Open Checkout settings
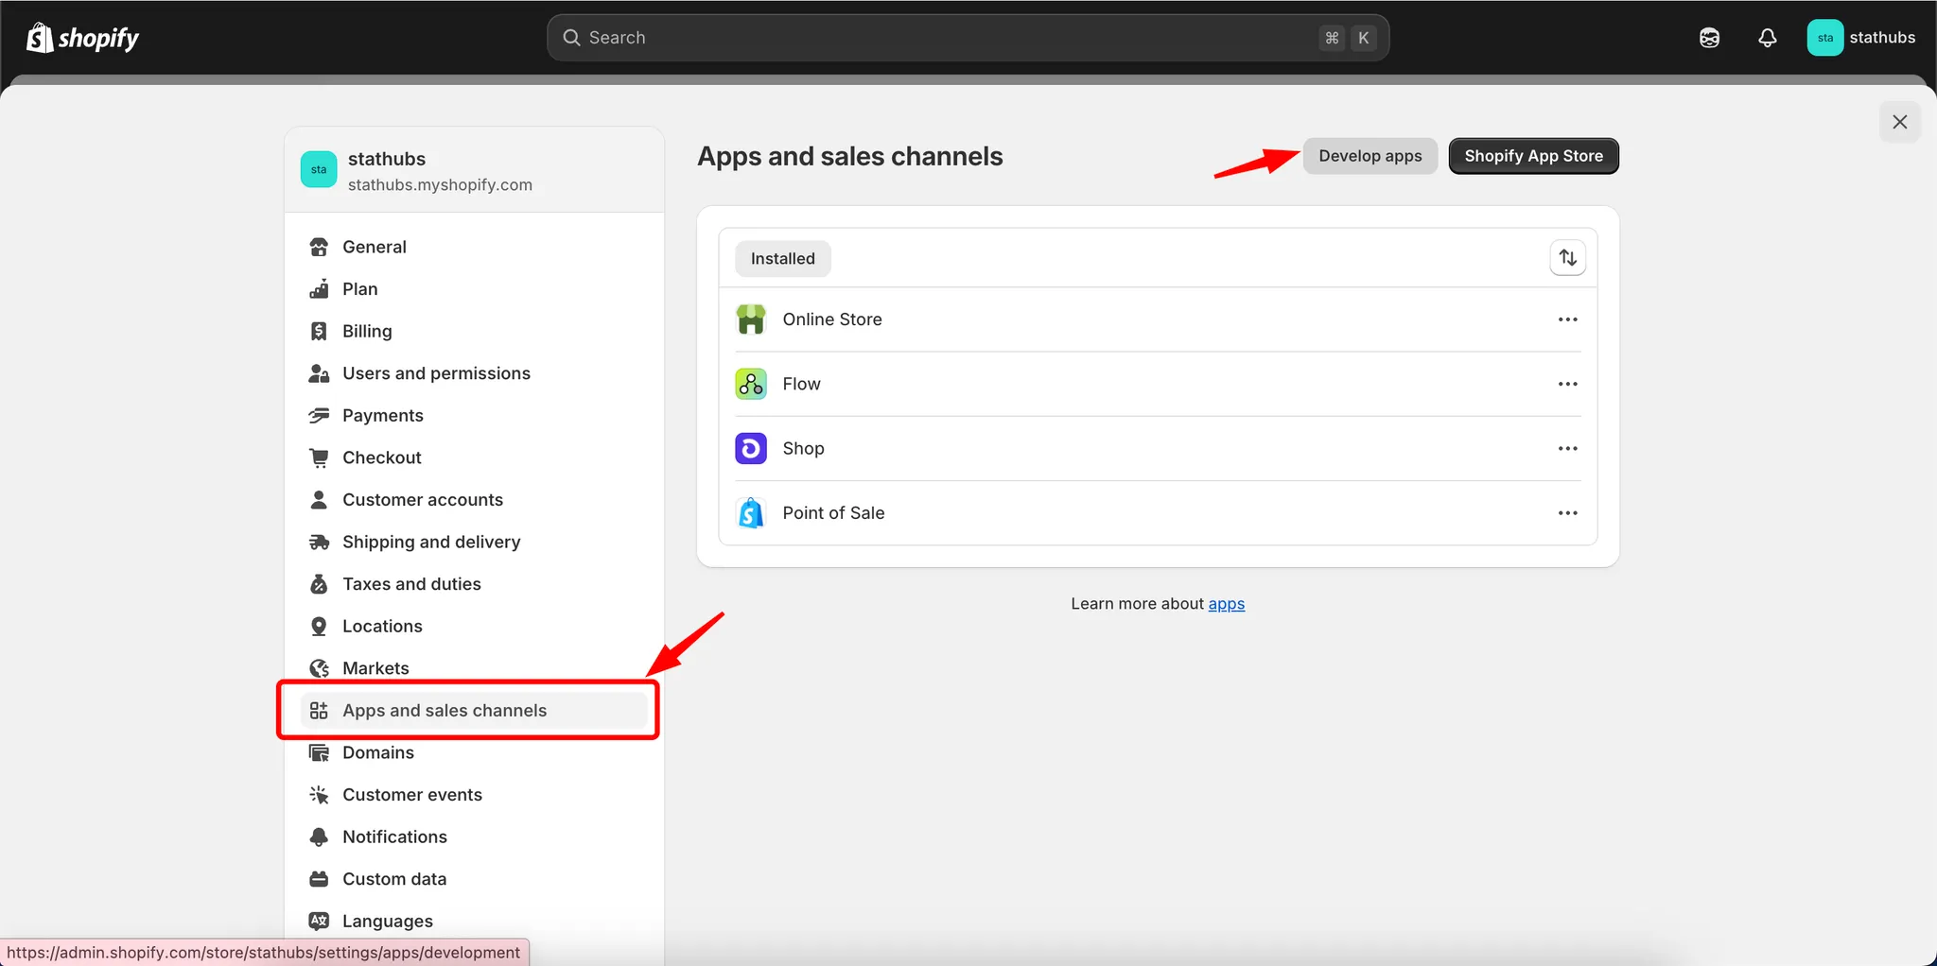 point(474,457)
